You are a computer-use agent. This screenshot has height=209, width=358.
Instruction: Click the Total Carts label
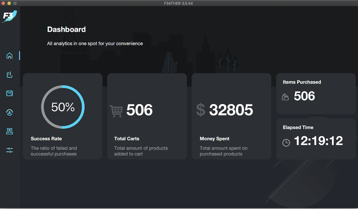click(127, 139)
